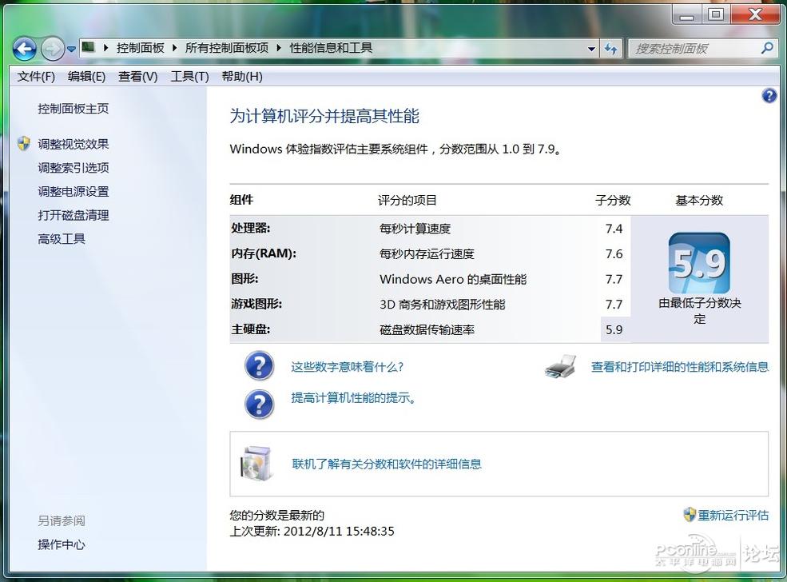This screenshot has width=787, height=582.
Task: Minimize the control panel window
Action: click(x=686, y=15)
